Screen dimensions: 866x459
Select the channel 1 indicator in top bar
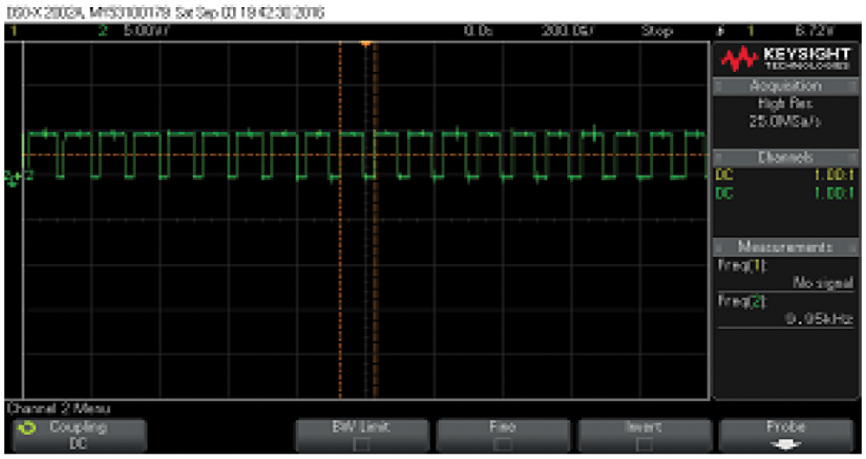pyautogui.click(x=14, y=30)
